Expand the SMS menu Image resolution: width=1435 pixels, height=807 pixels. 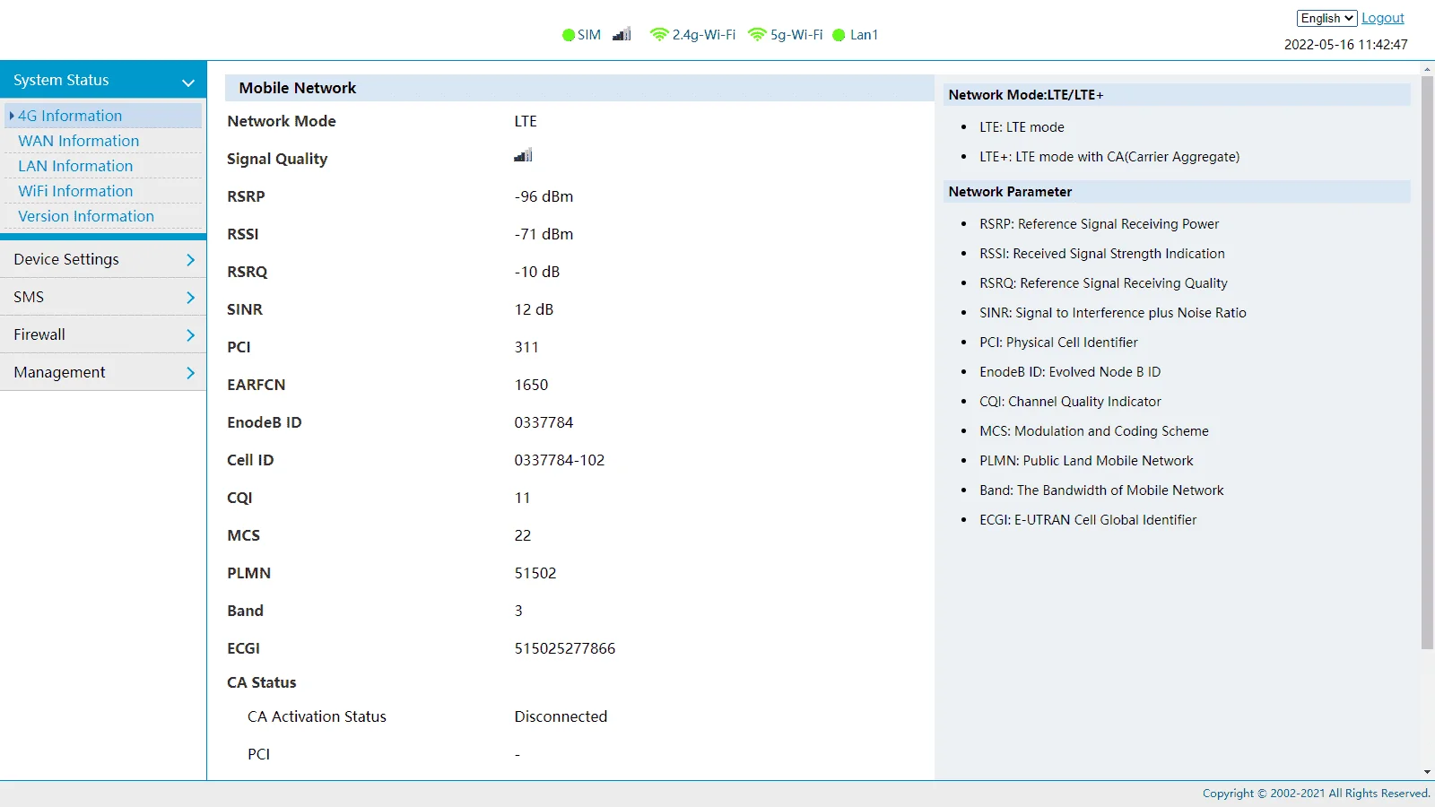click(103, 297)
